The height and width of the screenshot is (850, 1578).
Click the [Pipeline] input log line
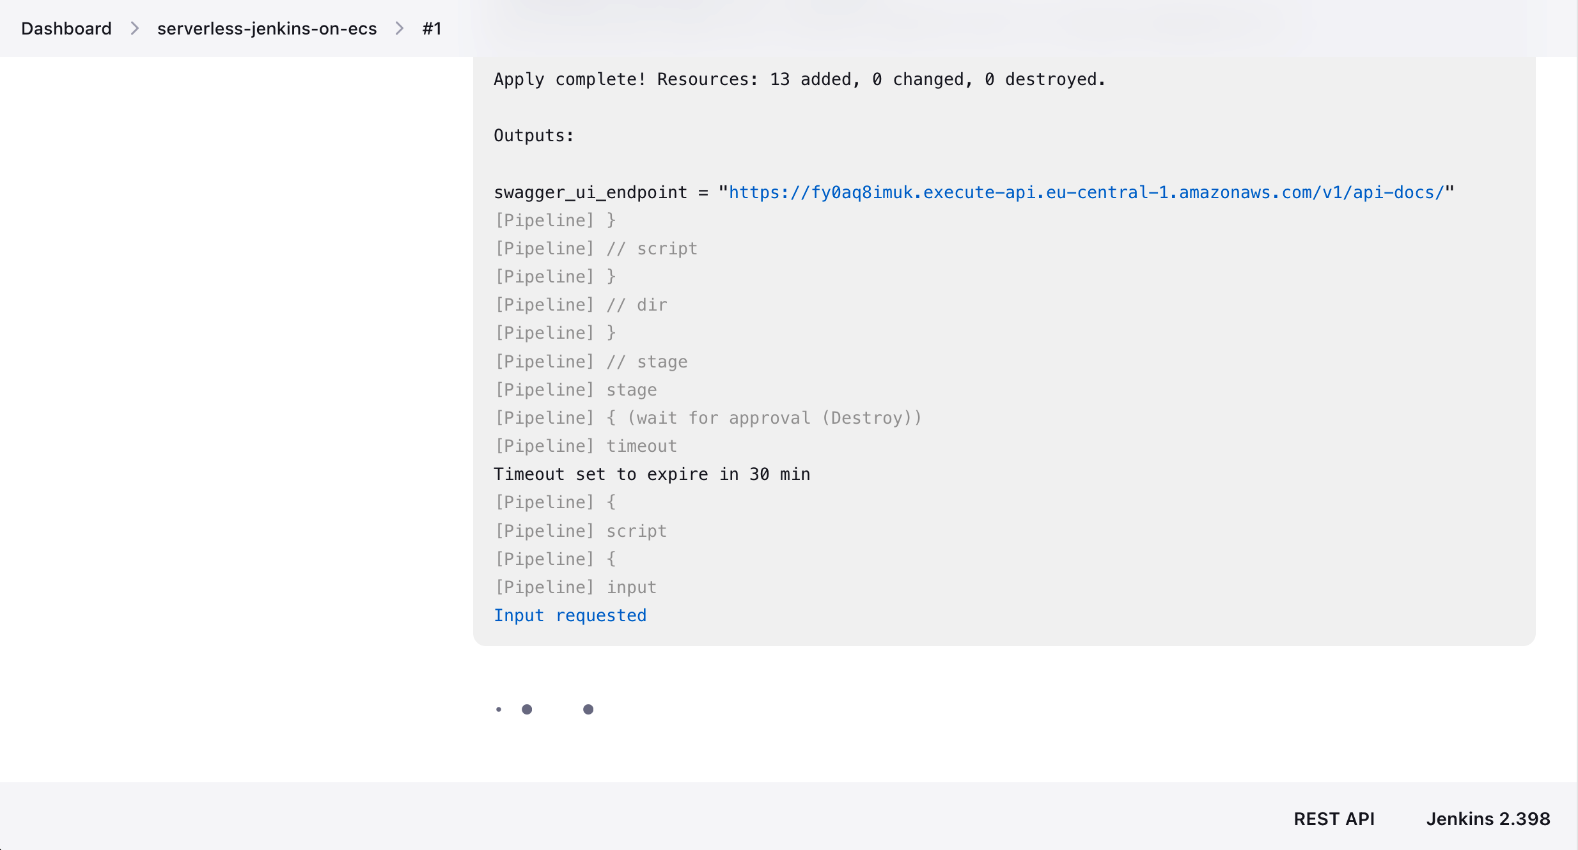coord(574,587)
